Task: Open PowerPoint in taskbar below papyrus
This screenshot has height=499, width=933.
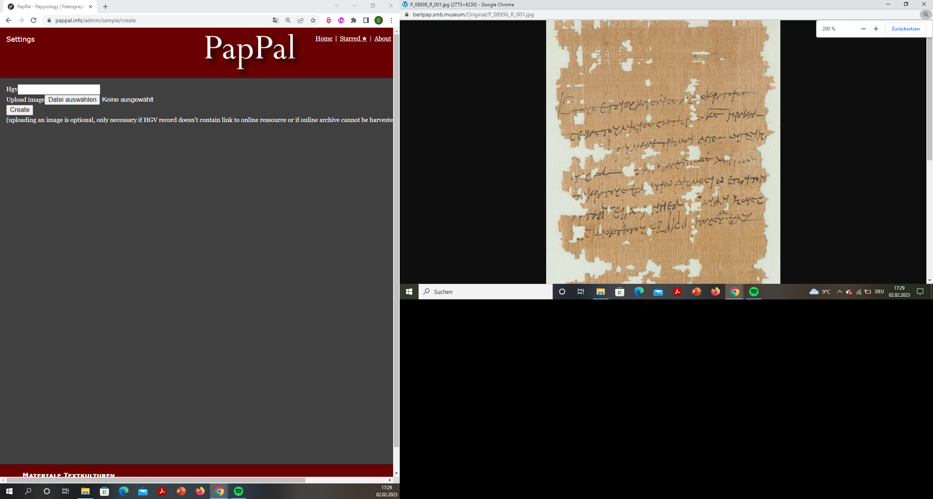Action: click(696, 292)
